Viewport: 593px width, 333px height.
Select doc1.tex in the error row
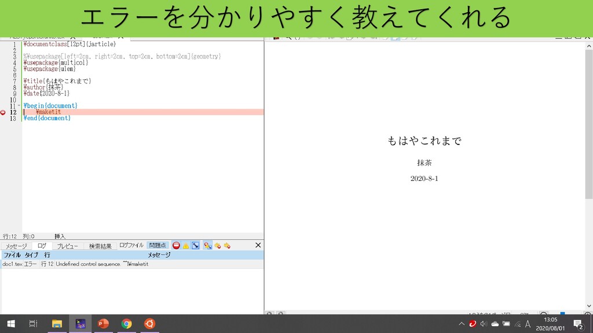click(x=12, y=264)
